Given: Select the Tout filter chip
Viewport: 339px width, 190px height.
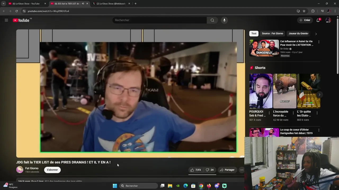Looking at the screenshot, I should coord(254,34).
